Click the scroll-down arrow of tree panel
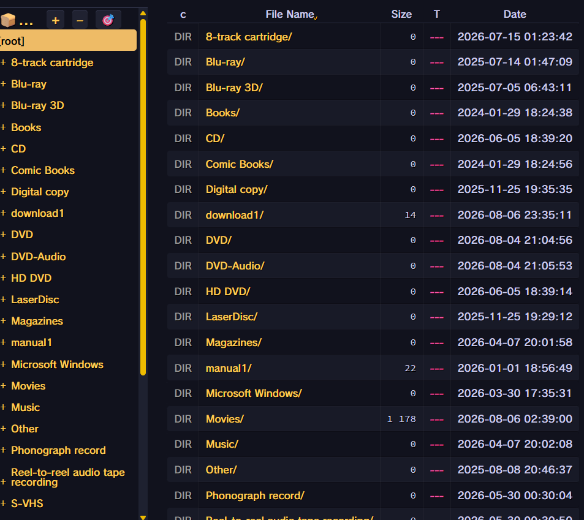 click(x=143, y=517)
